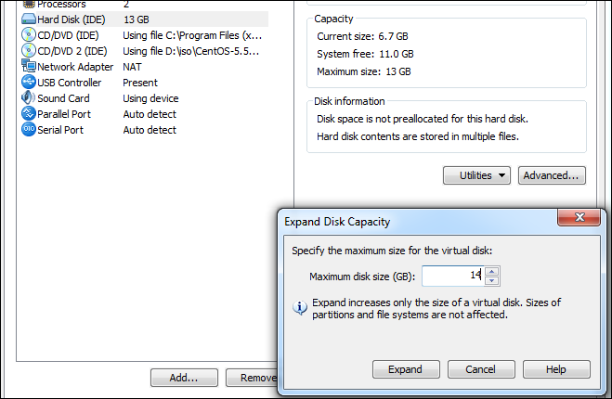
Task: Select the CD/DVD (IDE) drive icon
Action: [x=28, y=35]
